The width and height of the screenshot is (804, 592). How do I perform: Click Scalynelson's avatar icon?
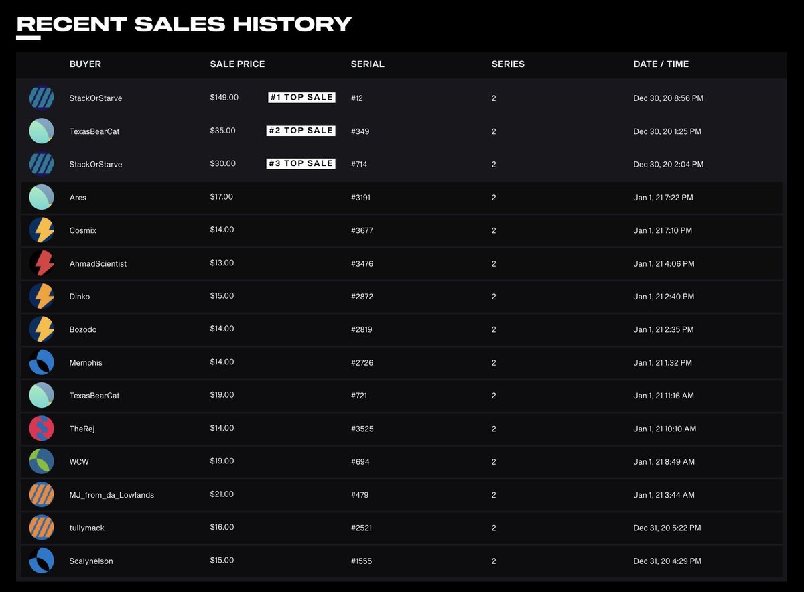pos(42,561)
